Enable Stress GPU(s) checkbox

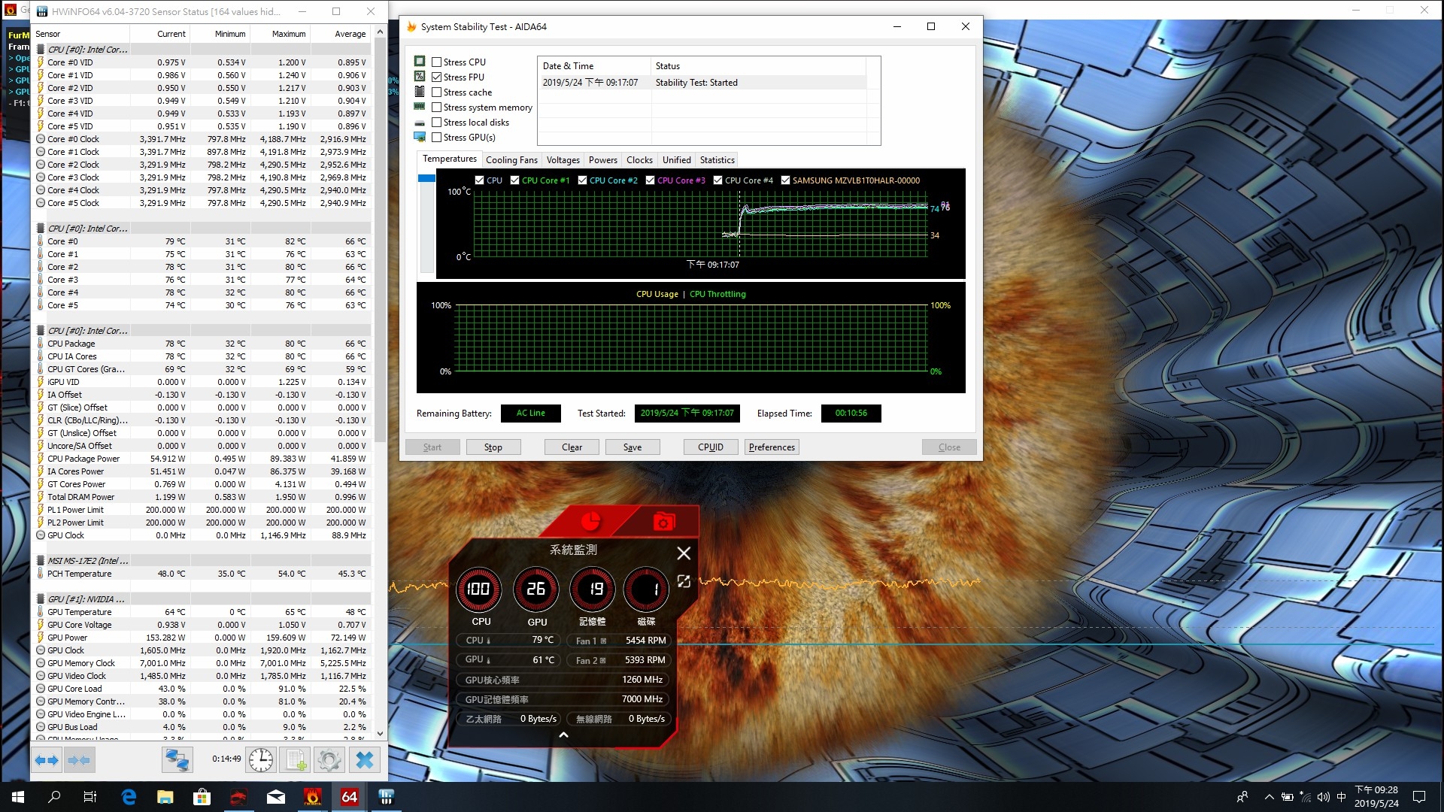436,138
